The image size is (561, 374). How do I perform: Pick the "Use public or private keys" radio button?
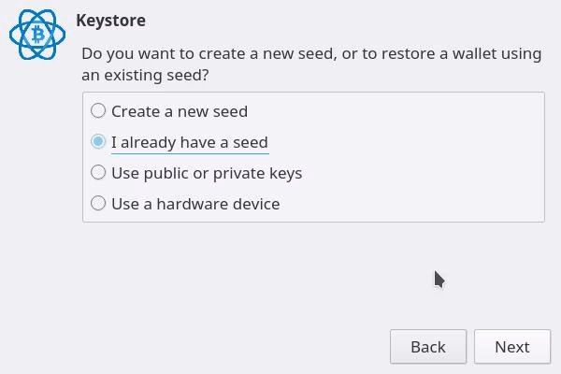(x=98, y=173)
